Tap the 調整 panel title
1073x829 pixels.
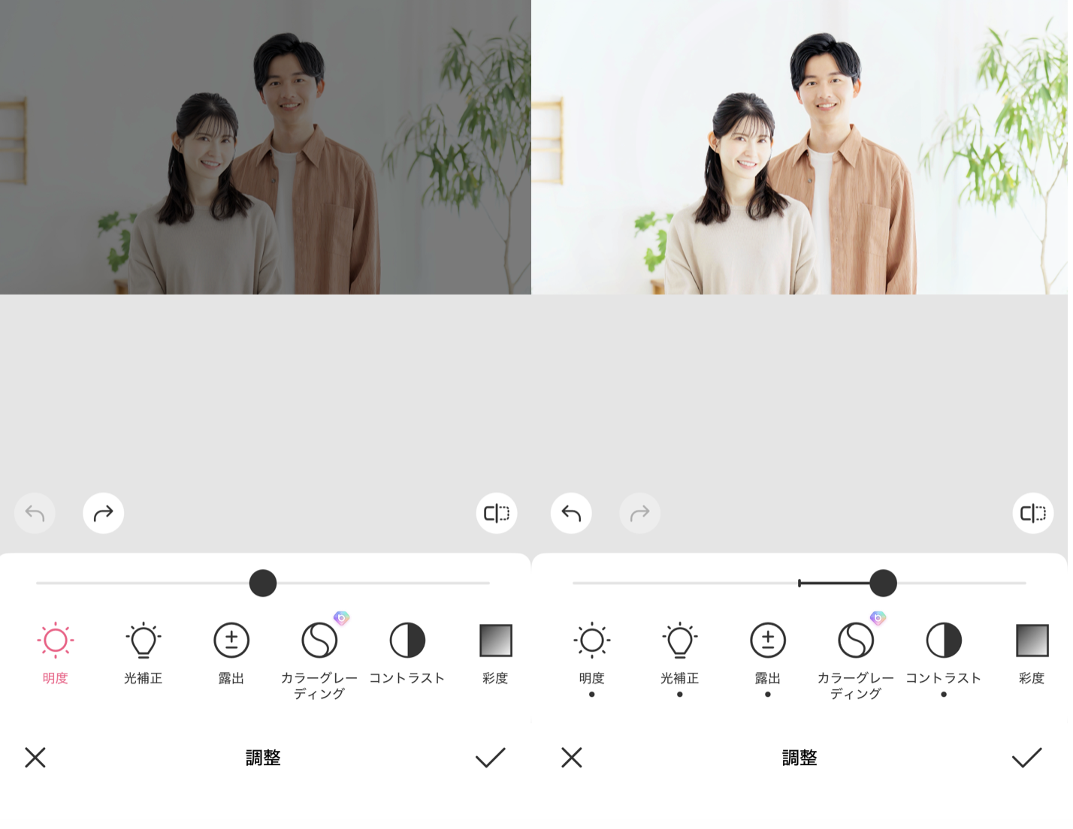tap(262, 758)
